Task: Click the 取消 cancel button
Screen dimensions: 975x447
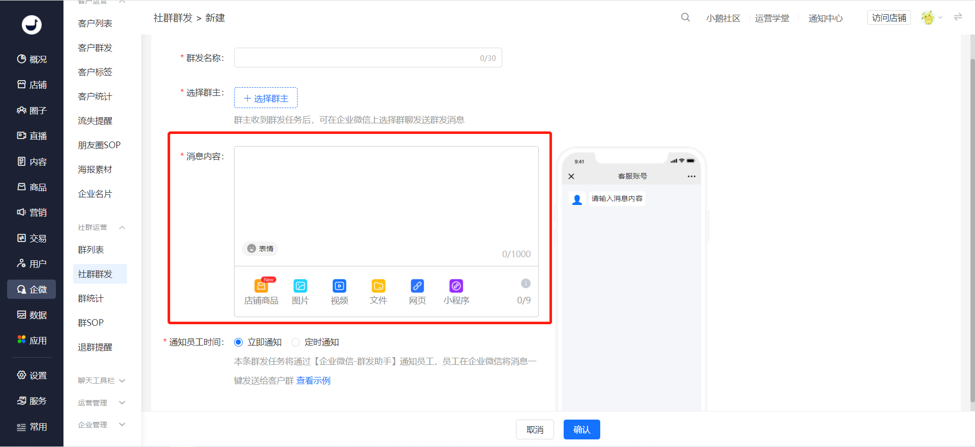Action: (535, 430)
